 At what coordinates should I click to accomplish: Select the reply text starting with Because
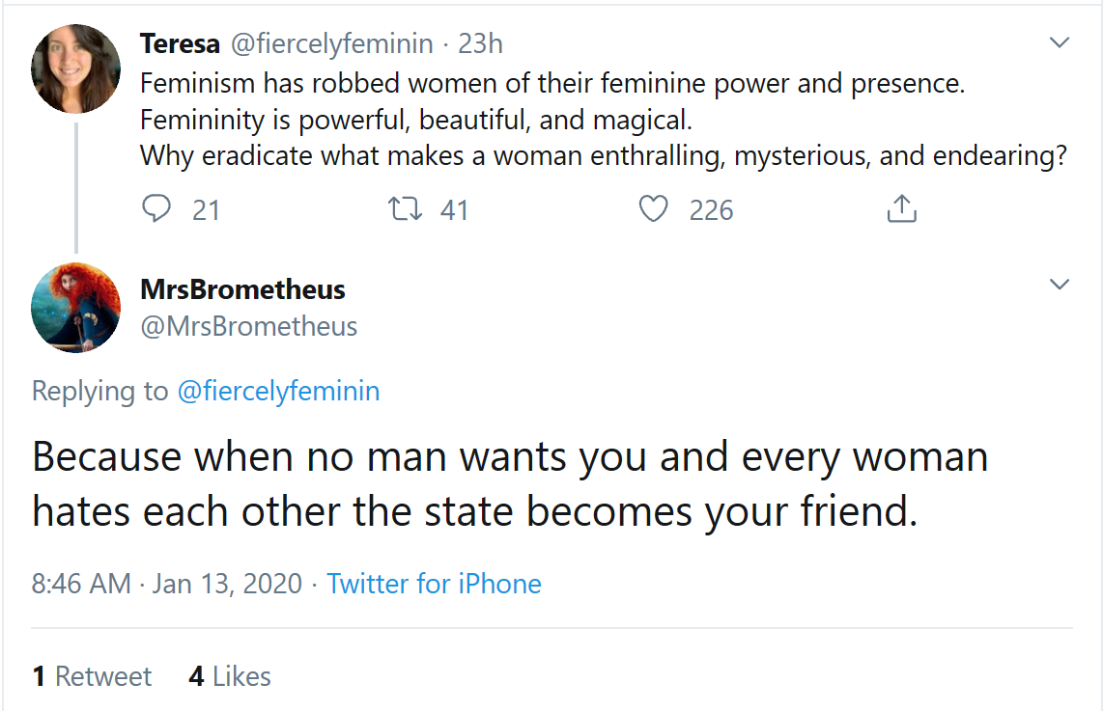click(509, 484)
